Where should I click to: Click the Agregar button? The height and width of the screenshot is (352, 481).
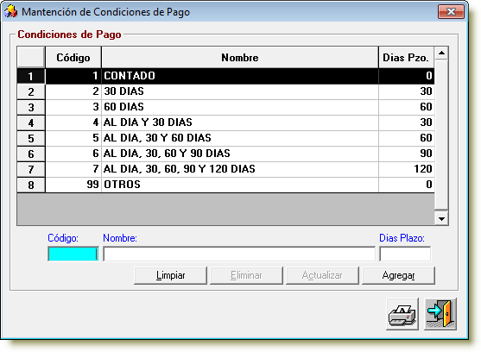[x=398, y=275]
